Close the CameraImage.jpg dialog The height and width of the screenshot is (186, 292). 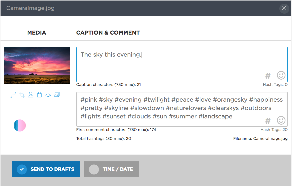[x=284, y=8]
